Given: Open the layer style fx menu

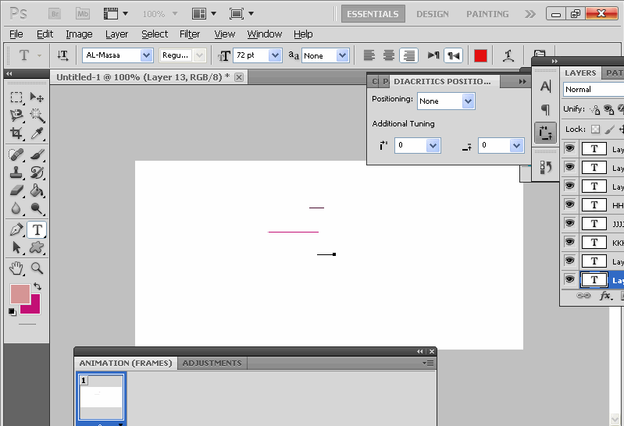Looking at the screenshot, I should pyautogui.click(x=606, y=296).
